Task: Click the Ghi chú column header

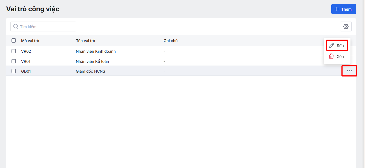Action: click(171, 41)
